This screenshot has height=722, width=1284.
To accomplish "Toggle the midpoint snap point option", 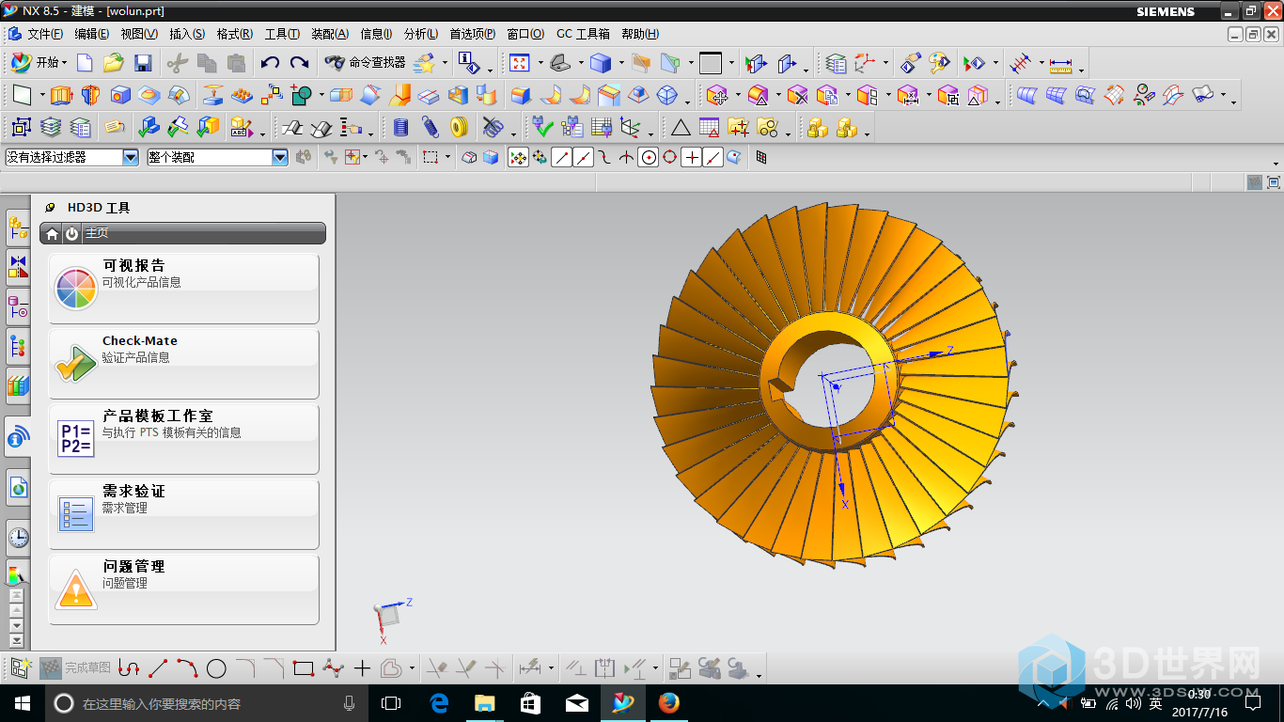I will [x=583, y=158].
